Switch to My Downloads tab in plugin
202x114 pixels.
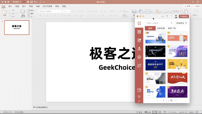[172, 28]
